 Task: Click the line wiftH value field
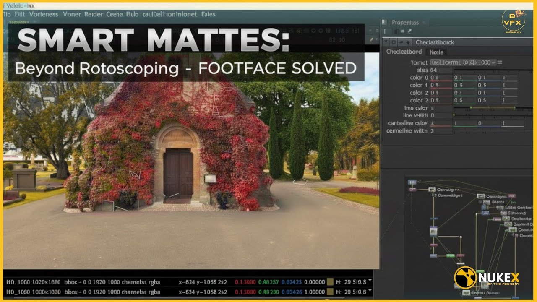pyautogui.click(x=441, y=115)
